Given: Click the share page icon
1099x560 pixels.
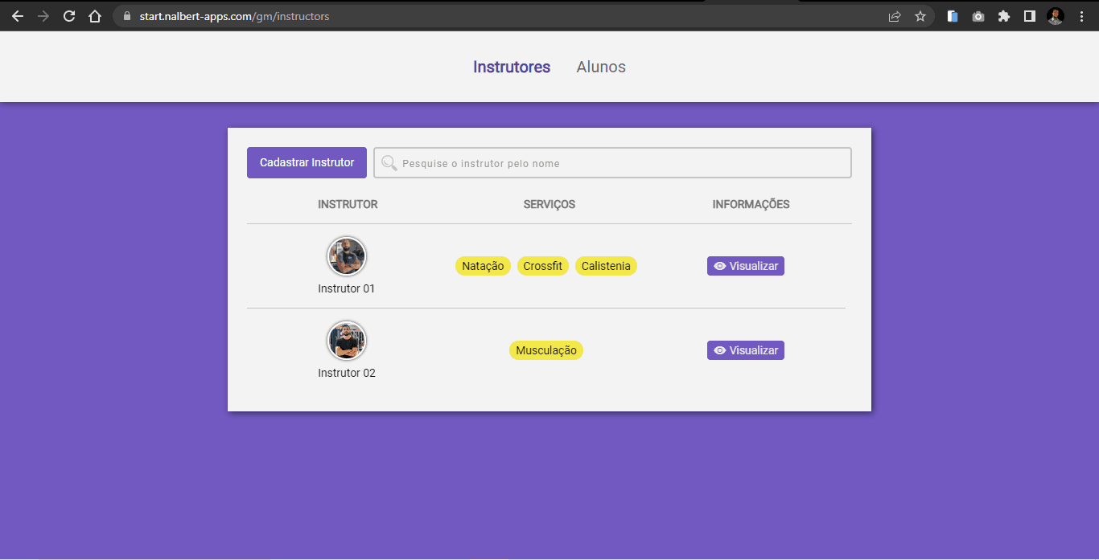Looking at the screenshot, I should tap(895, 16).
